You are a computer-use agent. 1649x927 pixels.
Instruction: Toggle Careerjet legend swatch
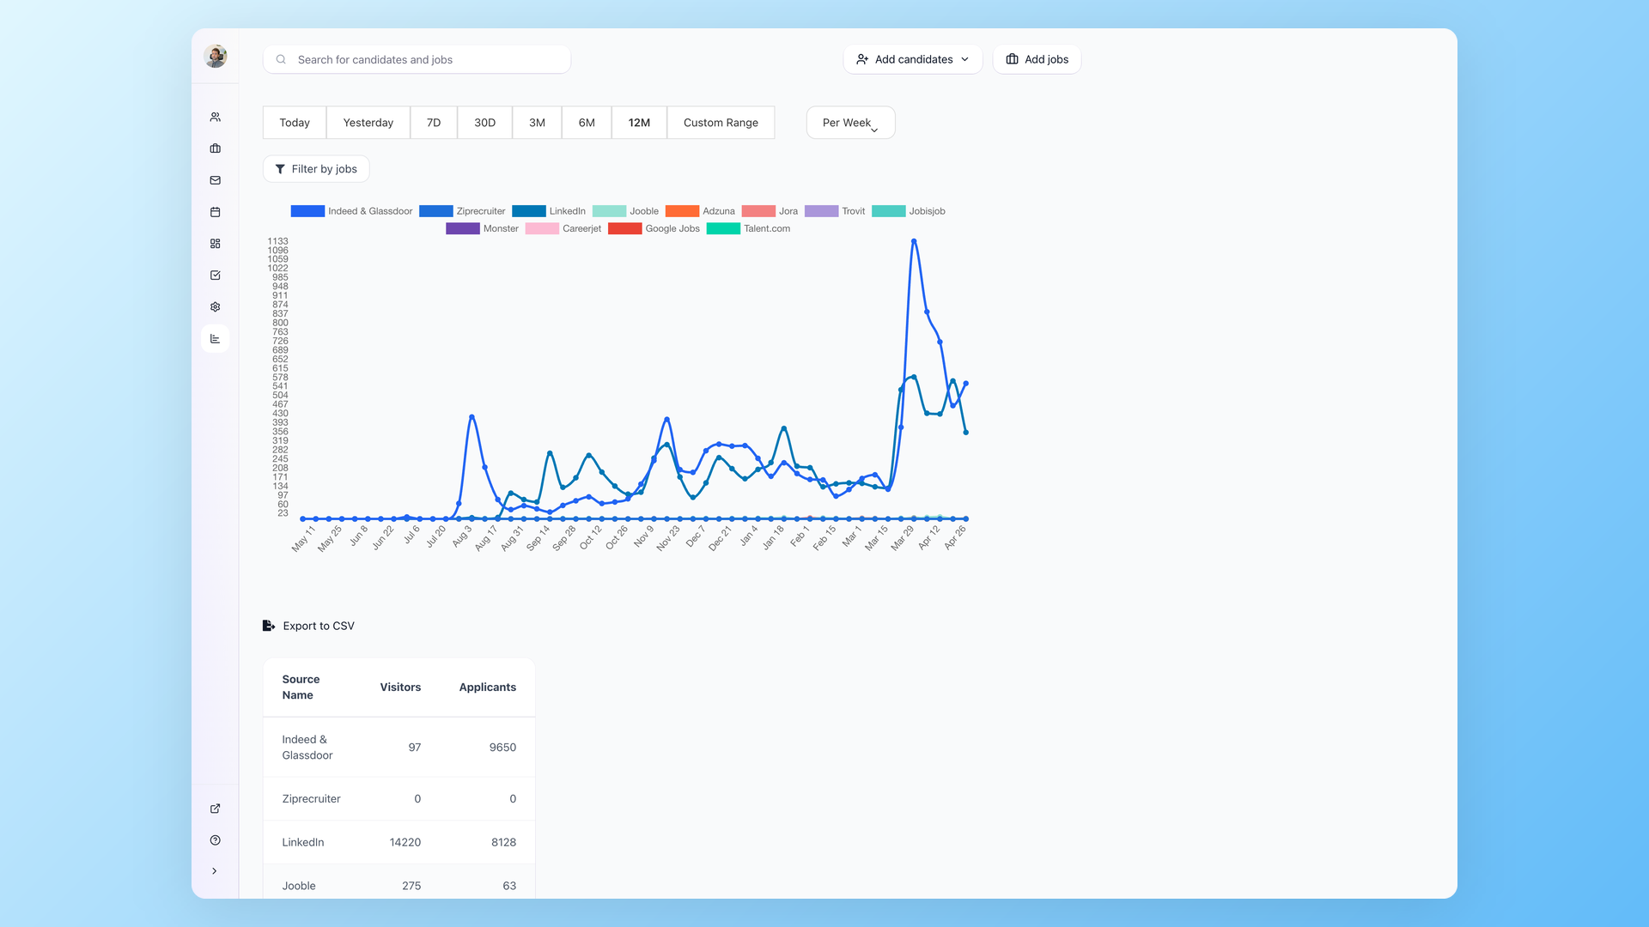click(543, 228)
